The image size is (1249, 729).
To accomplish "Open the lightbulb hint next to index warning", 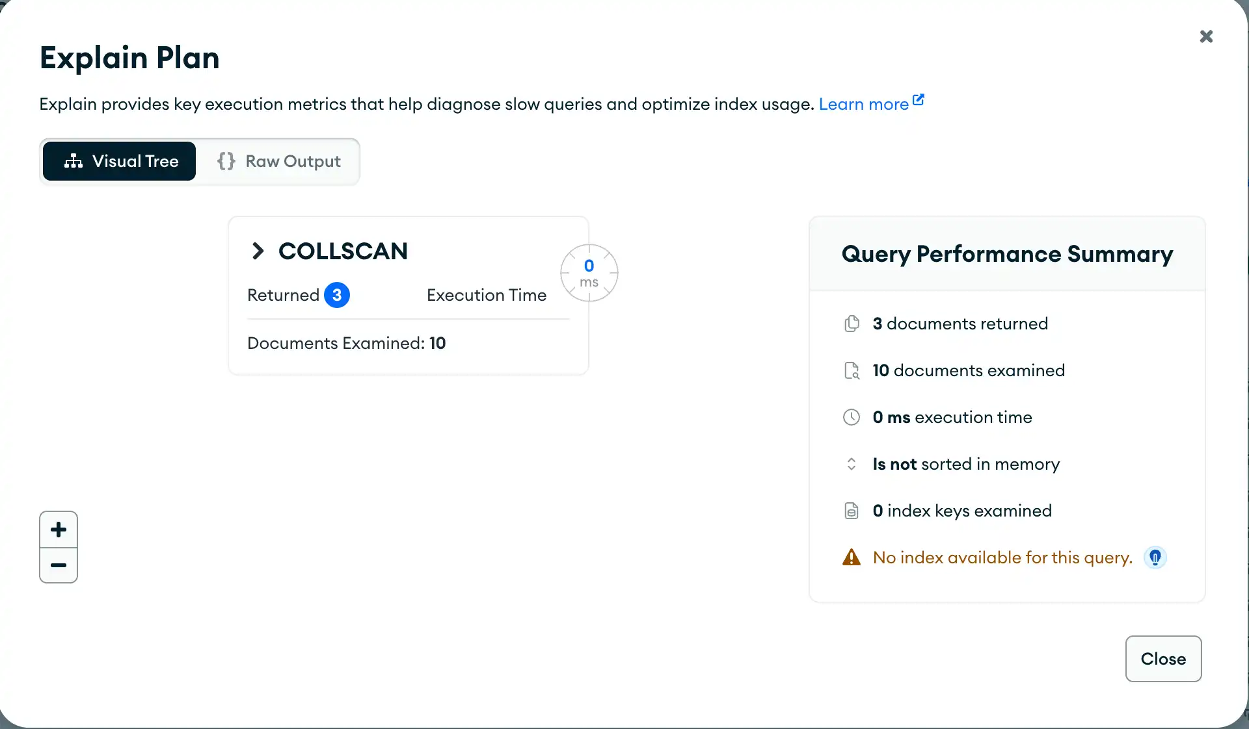I will (x=1155, y=557).
